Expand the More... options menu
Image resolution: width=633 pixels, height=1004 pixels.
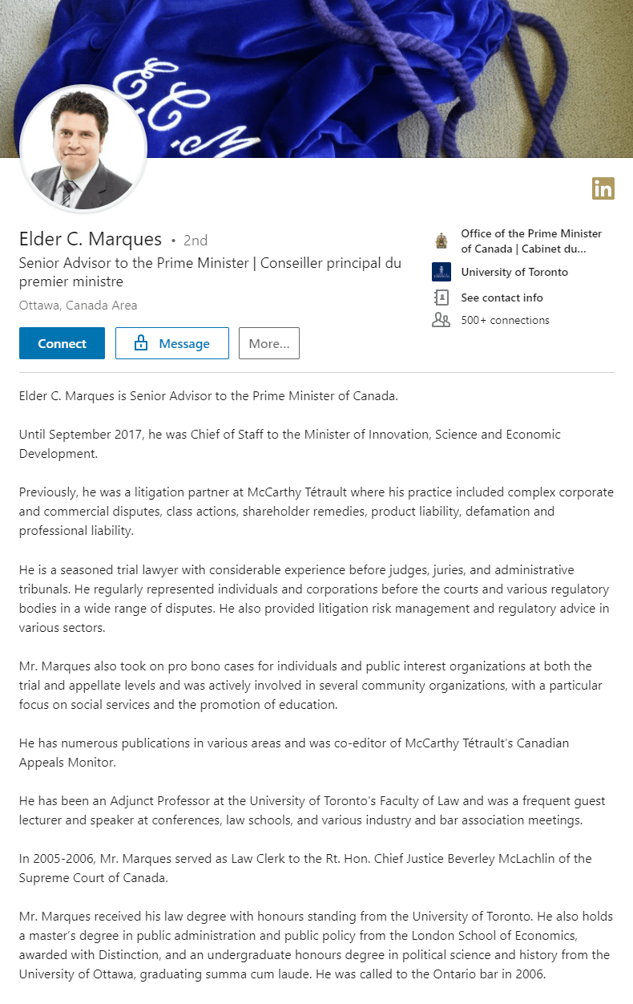pyautogui.click(x=268, y=343)
